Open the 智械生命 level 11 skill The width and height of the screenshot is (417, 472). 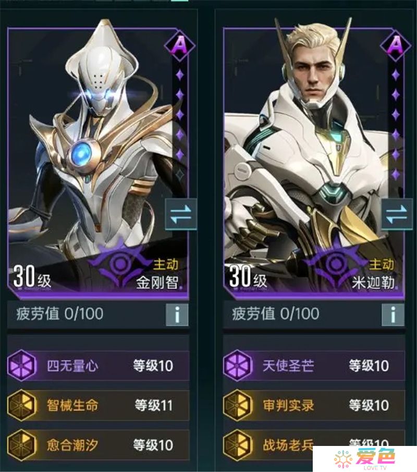click(x=98, y=405)
